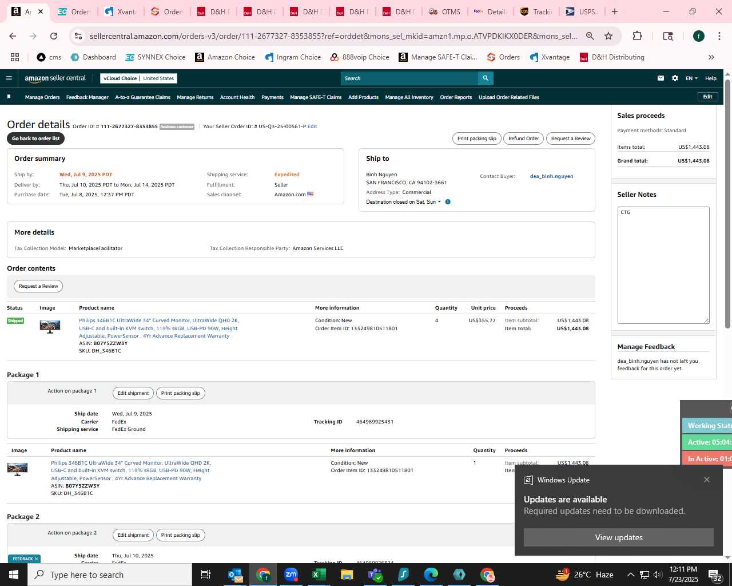Open Philips 346B1C product link in order contents
The height and width of the screenshot is (586, 732).
(159, 328)
